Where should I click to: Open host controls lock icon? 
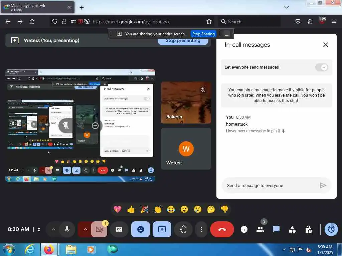pyautogui.click(x=308, y=229)
